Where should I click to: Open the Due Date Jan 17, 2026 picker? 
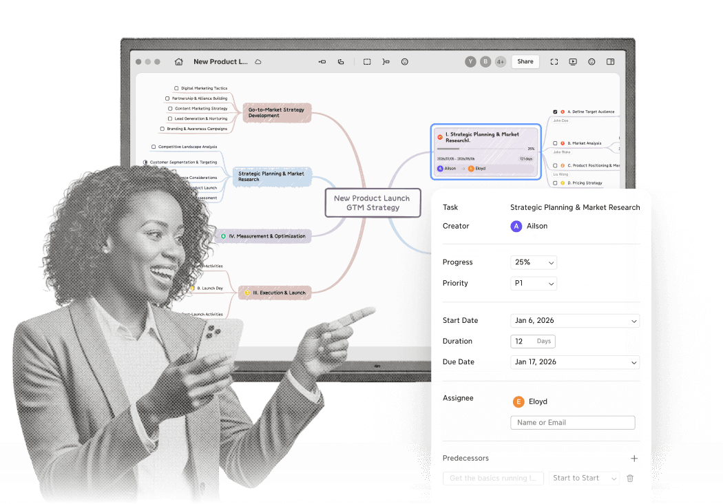pos(575,362)
